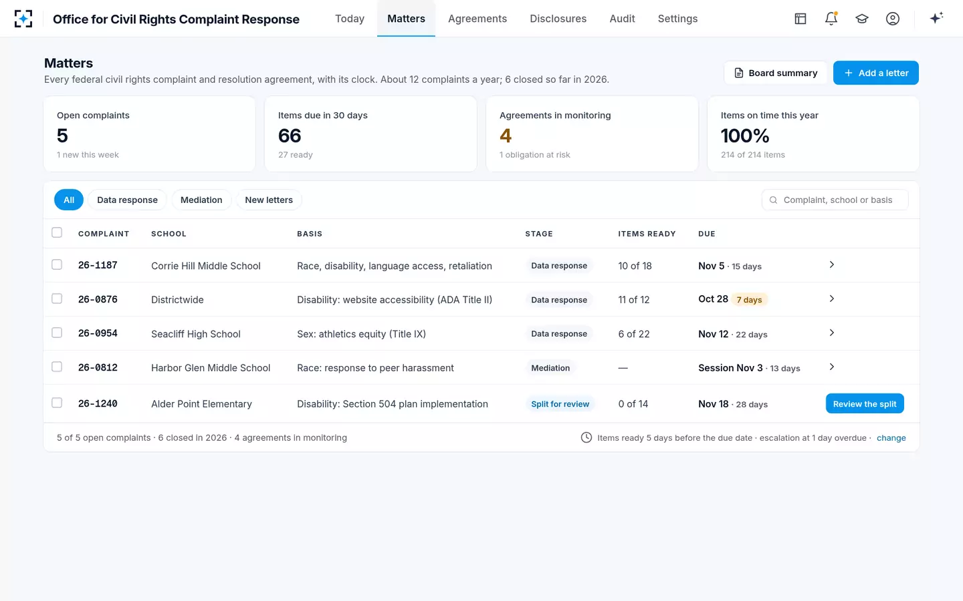963x601 pixels.
Task: Go to the Disclosures tab
Action: click(558, 19)
